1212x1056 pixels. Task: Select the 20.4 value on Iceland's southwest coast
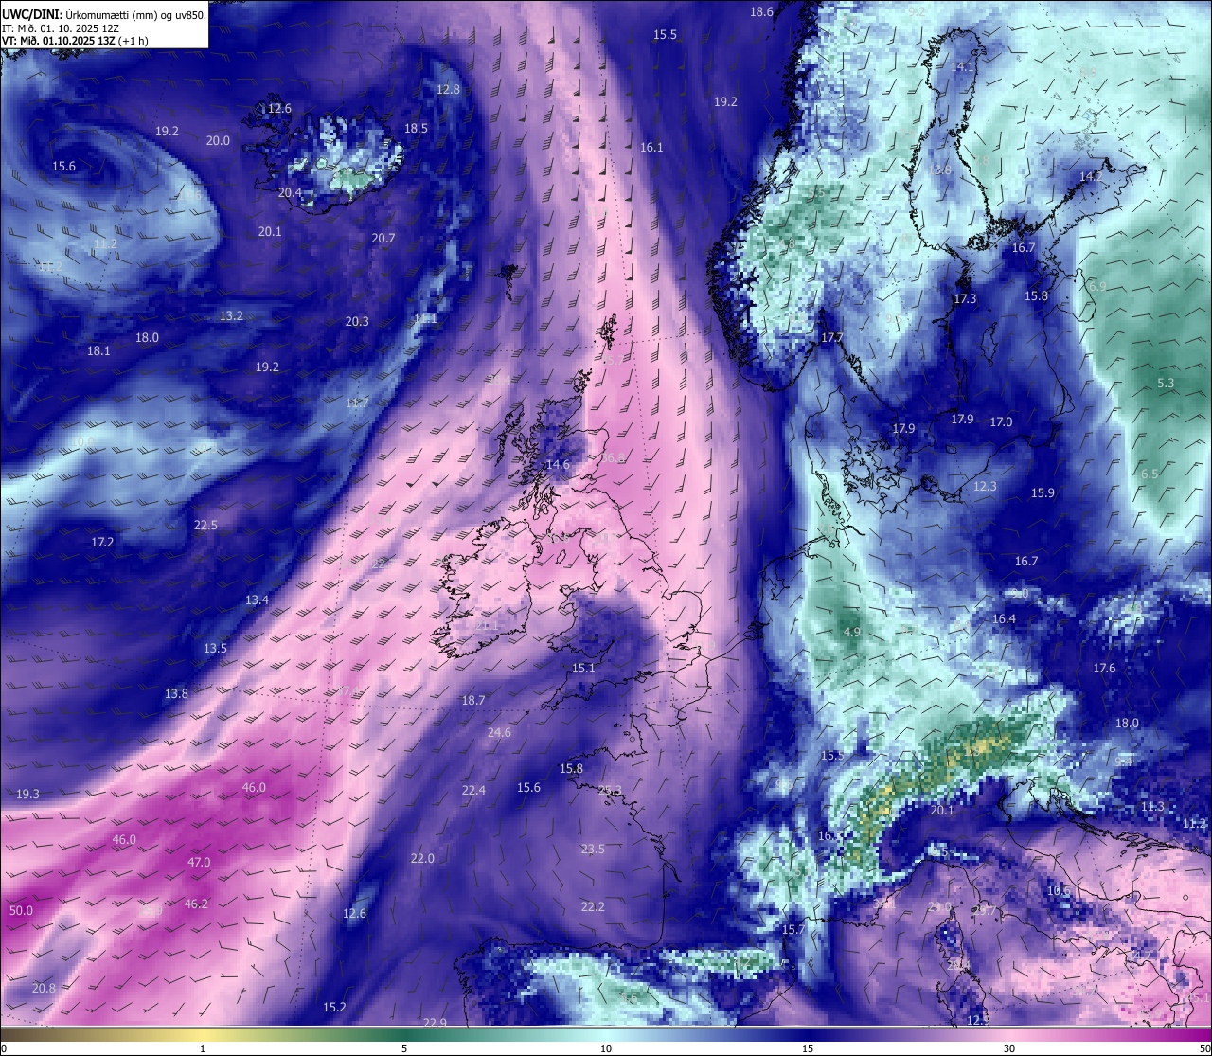pos(290,193)
